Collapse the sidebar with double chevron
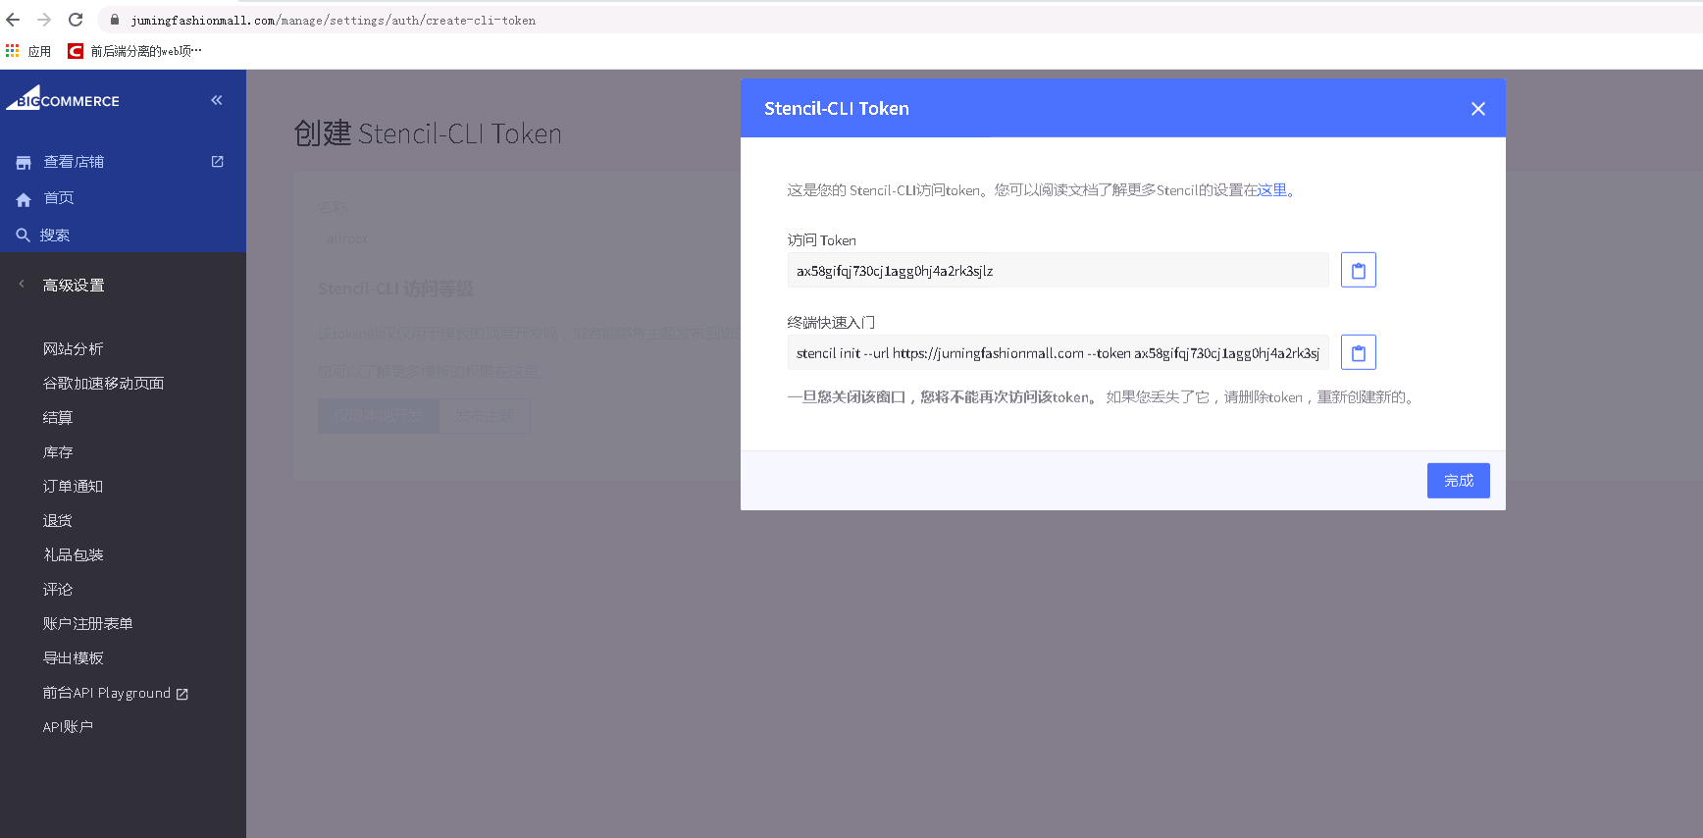1703x838 pixels. pos(217,100)
